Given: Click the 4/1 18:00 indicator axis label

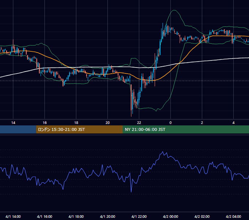Looking at the screenshot, I should (76, 216).
